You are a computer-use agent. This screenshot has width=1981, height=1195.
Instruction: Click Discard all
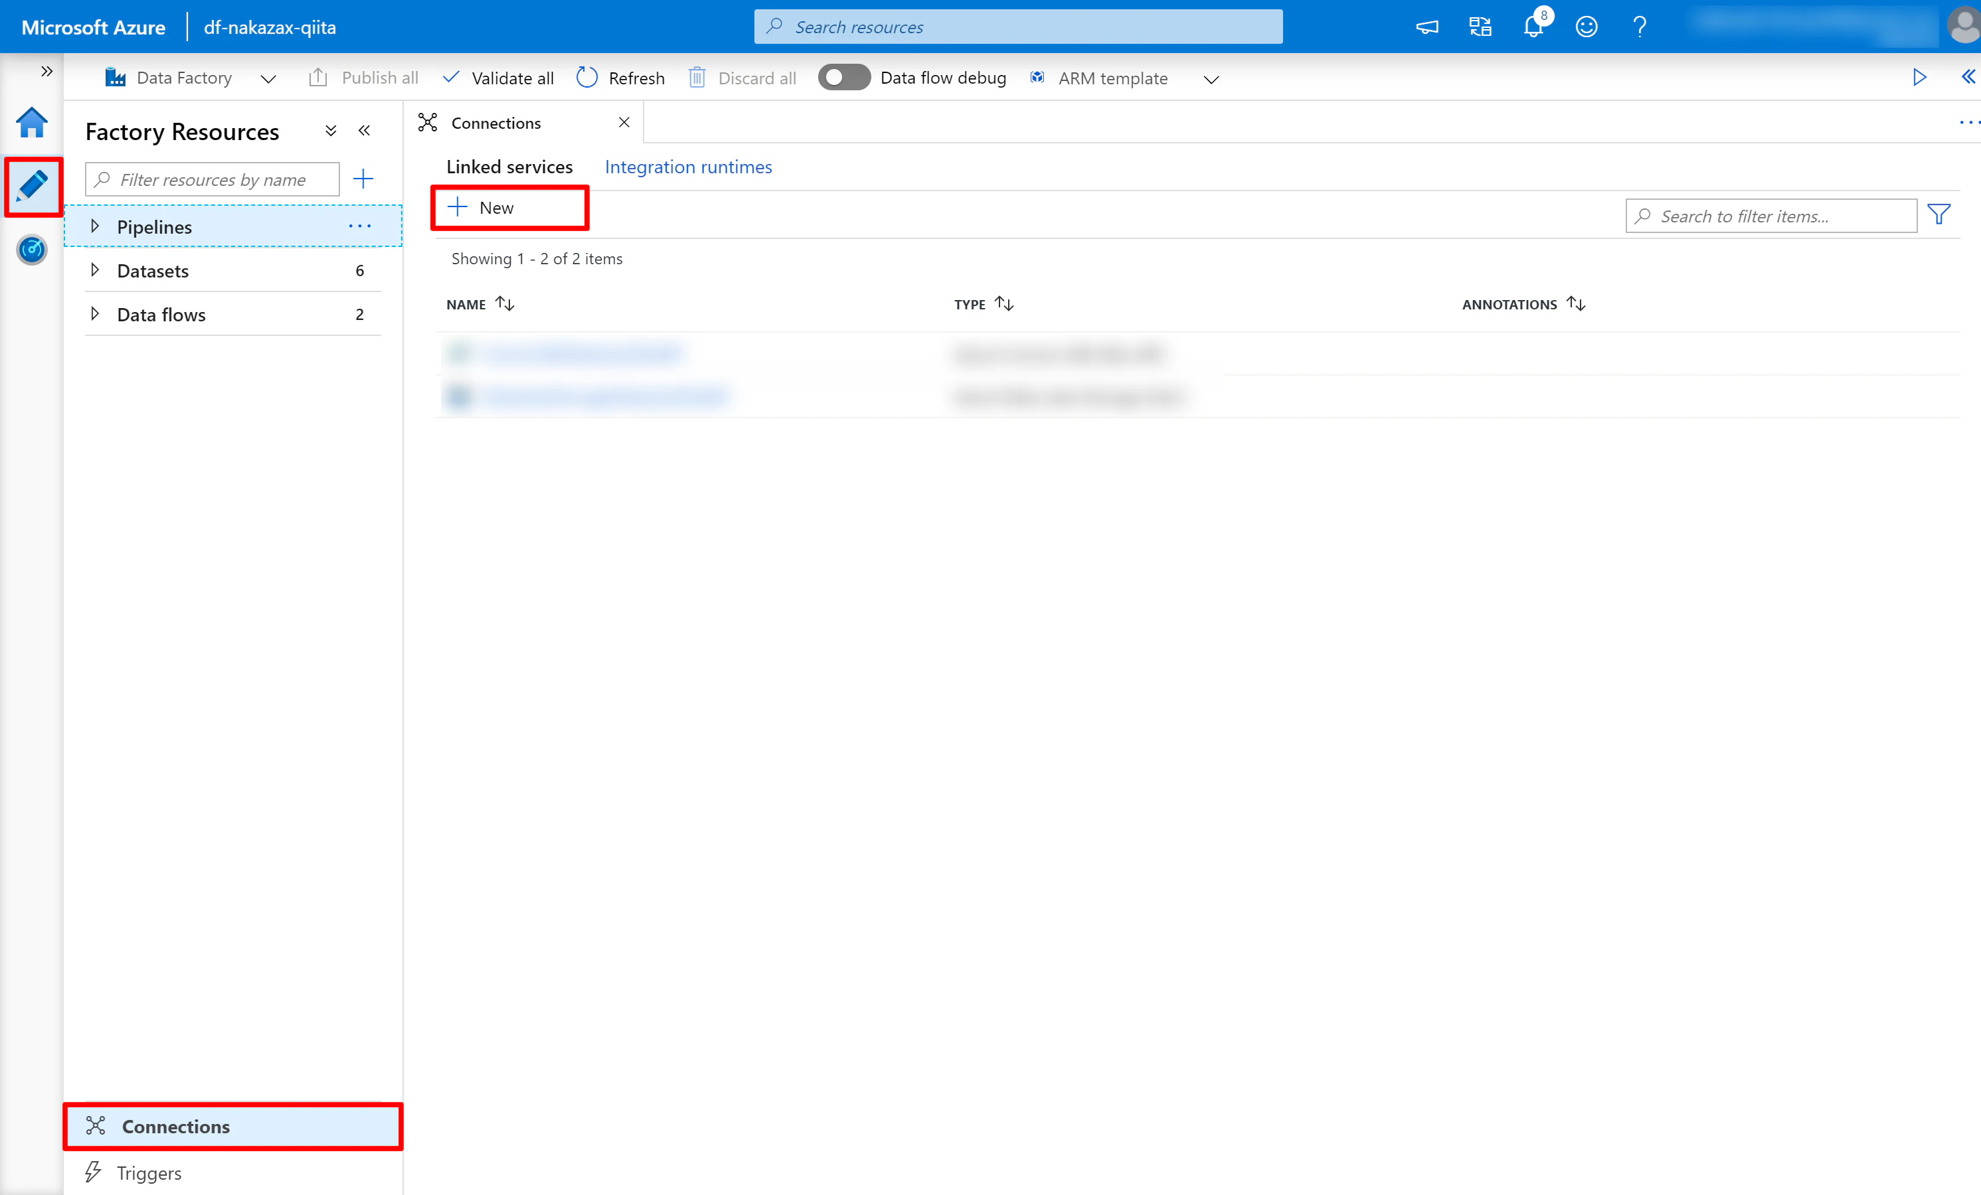(742, 78)
